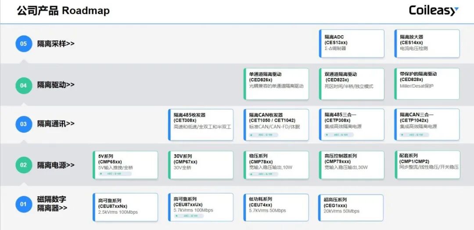474x230 pixels.
Task: Click the blue 05 circle for 隔离采样
Action: [x=24, y=43]
